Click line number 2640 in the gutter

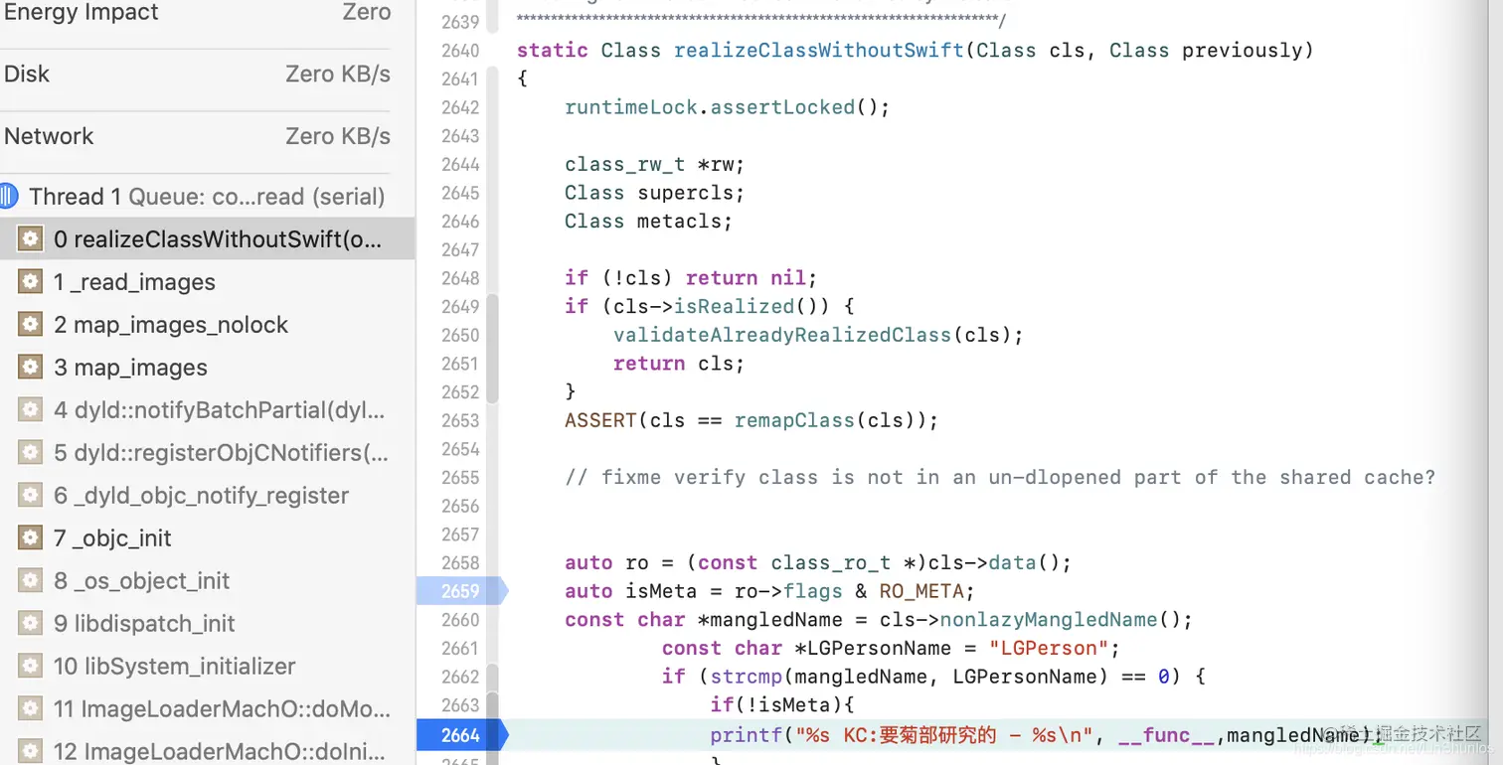(460, 51)
